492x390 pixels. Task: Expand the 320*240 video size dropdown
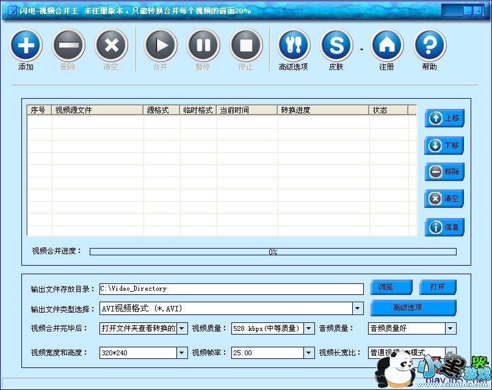(182, 353)
